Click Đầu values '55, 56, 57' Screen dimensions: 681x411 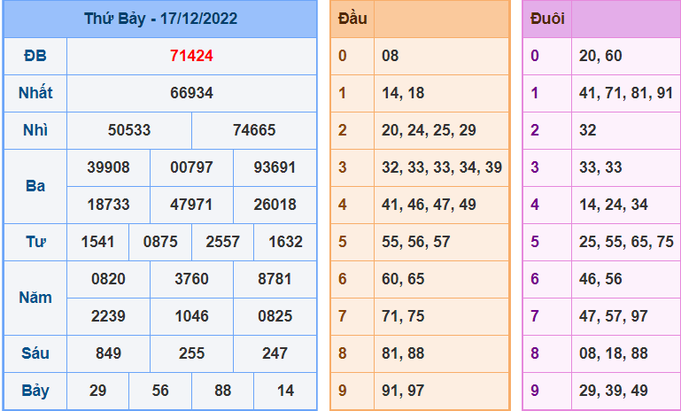click(x=416, y=242)
